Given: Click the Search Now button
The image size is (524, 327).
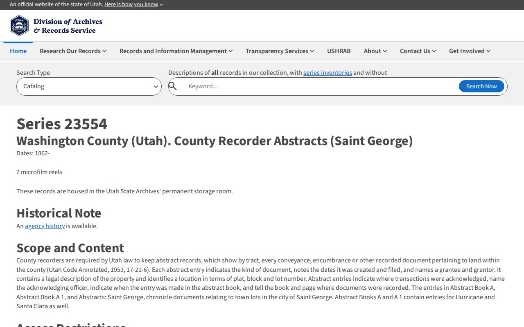Looking at the screenshot, I should point(481,86).
